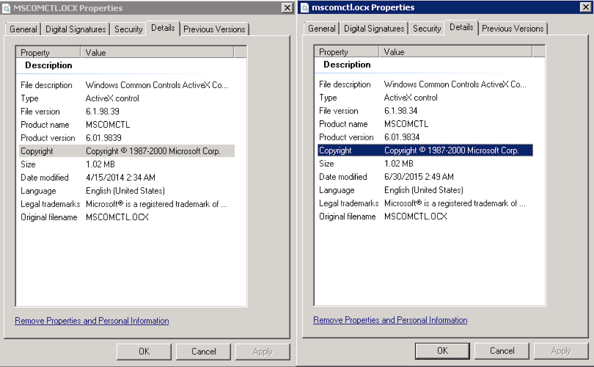
Task: Click Cancel button in left properties window
Action: click(x=203, y=351)
